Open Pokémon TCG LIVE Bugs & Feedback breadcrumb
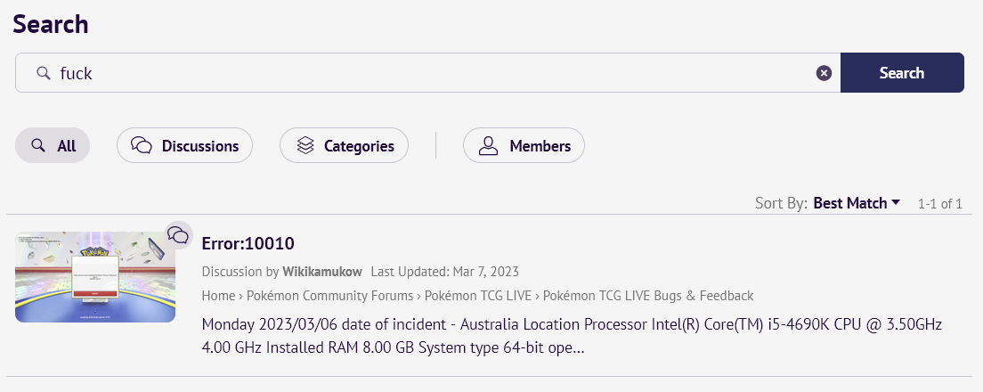 (x=647, y=296)
